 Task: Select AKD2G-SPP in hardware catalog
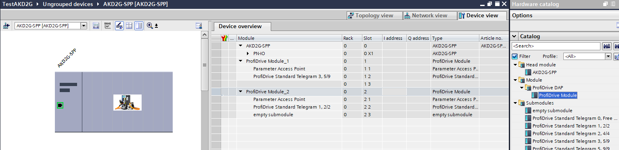pyautogui.click(x=544, y=72)
